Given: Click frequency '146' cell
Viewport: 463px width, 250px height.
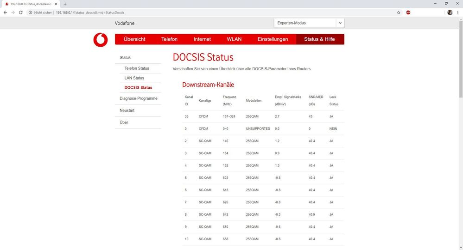Looking at the screenshot, I should click(x=226, y=141).
